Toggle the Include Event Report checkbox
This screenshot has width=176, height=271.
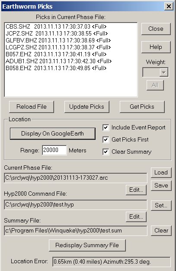(106, 128)
